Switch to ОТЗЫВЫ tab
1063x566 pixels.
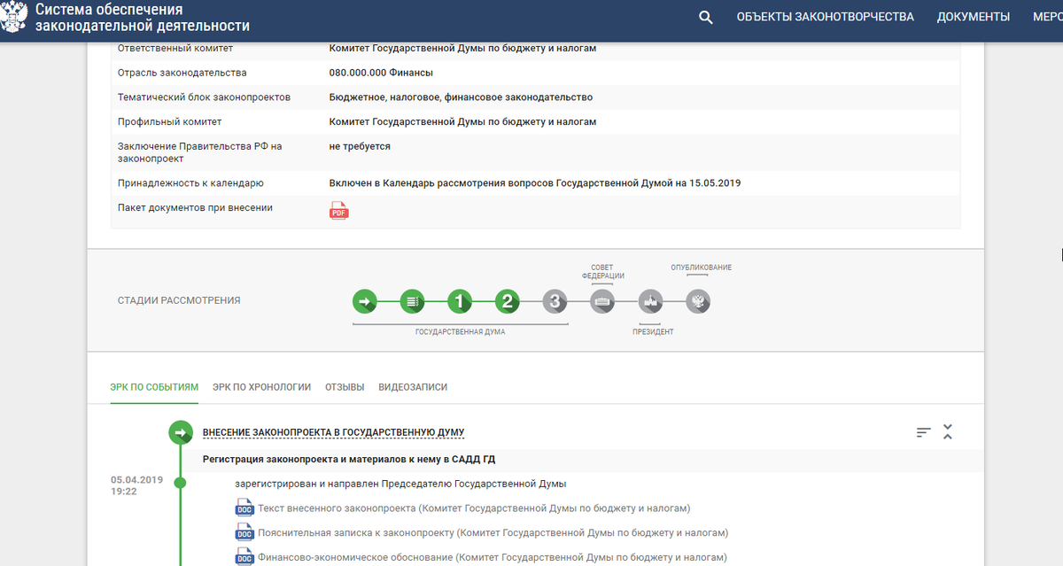(x=345, y=387)
